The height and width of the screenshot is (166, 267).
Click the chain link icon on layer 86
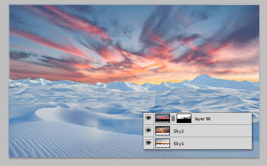pos(173,118)
